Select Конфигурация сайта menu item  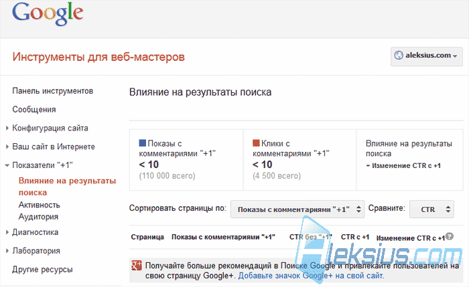50,128
